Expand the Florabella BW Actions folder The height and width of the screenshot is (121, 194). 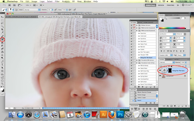point(137,60)
